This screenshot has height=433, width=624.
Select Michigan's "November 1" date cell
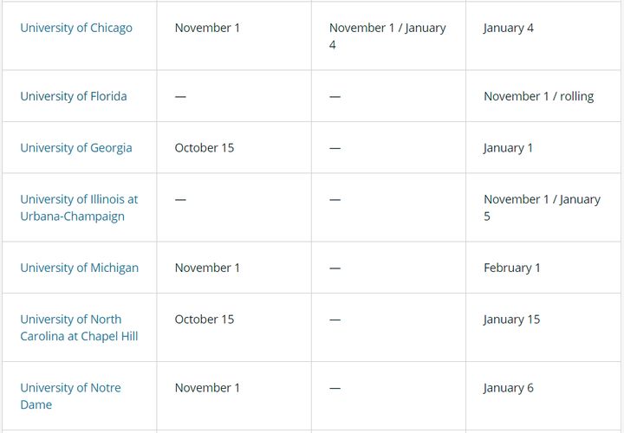(x=207, y=268)
